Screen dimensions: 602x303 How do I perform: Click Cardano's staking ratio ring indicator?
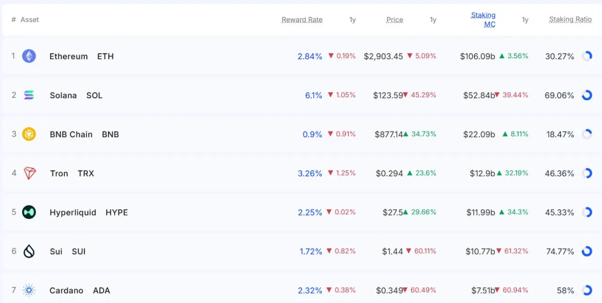(x=587, y=290)
